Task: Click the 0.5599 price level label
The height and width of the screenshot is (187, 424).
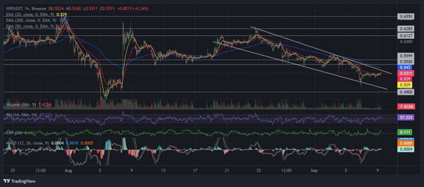Action: pyautogui.click(x=405, y=56)
